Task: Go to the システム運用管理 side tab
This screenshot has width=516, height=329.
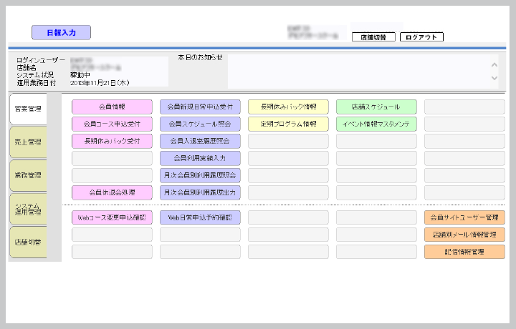Action: pos(28,209)
